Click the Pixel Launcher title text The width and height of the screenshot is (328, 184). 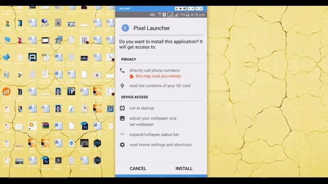pos(152,28)
